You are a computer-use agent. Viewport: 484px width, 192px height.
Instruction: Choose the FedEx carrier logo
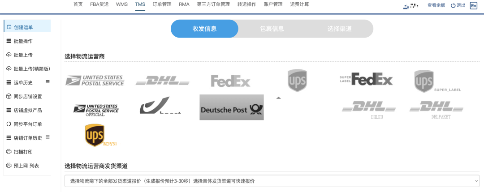click(x=231, y=81)
